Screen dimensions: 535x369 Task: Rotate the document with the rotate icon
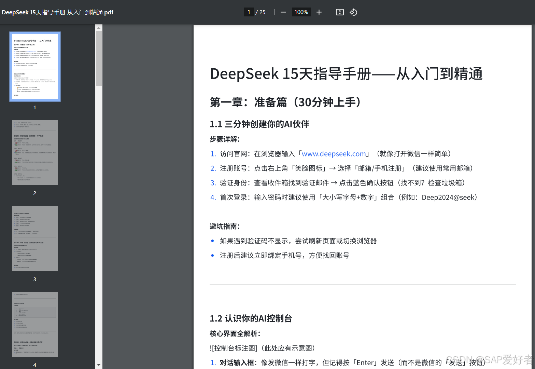coord(353,12)
